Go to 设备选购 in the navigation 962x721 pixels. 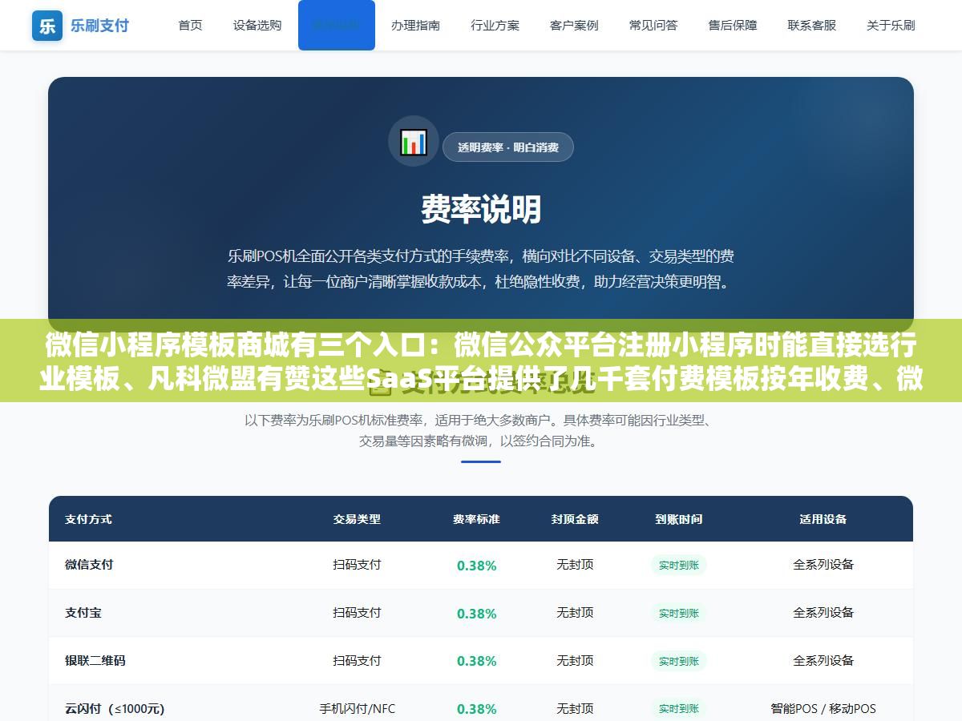click(257, 25)
